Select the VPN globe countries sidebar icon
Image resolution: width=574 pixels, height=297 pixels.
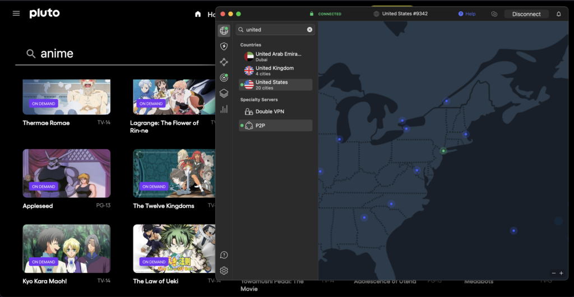224,31
